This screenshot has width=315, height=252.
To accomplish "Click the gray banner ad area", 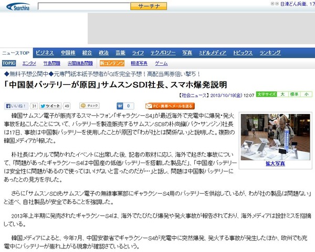I will tap(201, 28).
